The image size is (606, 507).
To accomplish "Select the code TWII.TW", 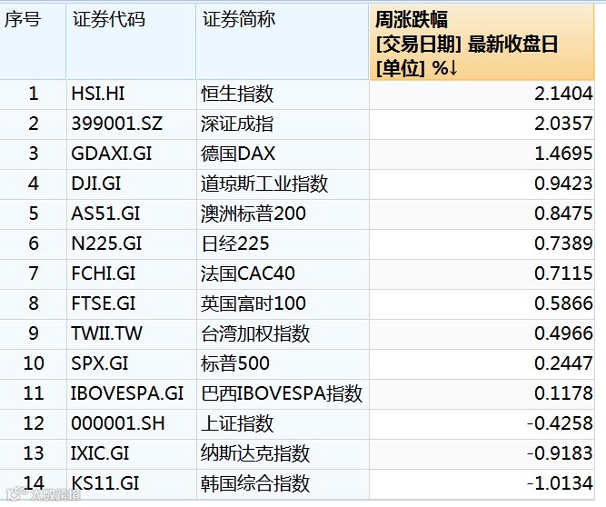I will (x=106, y=333).
